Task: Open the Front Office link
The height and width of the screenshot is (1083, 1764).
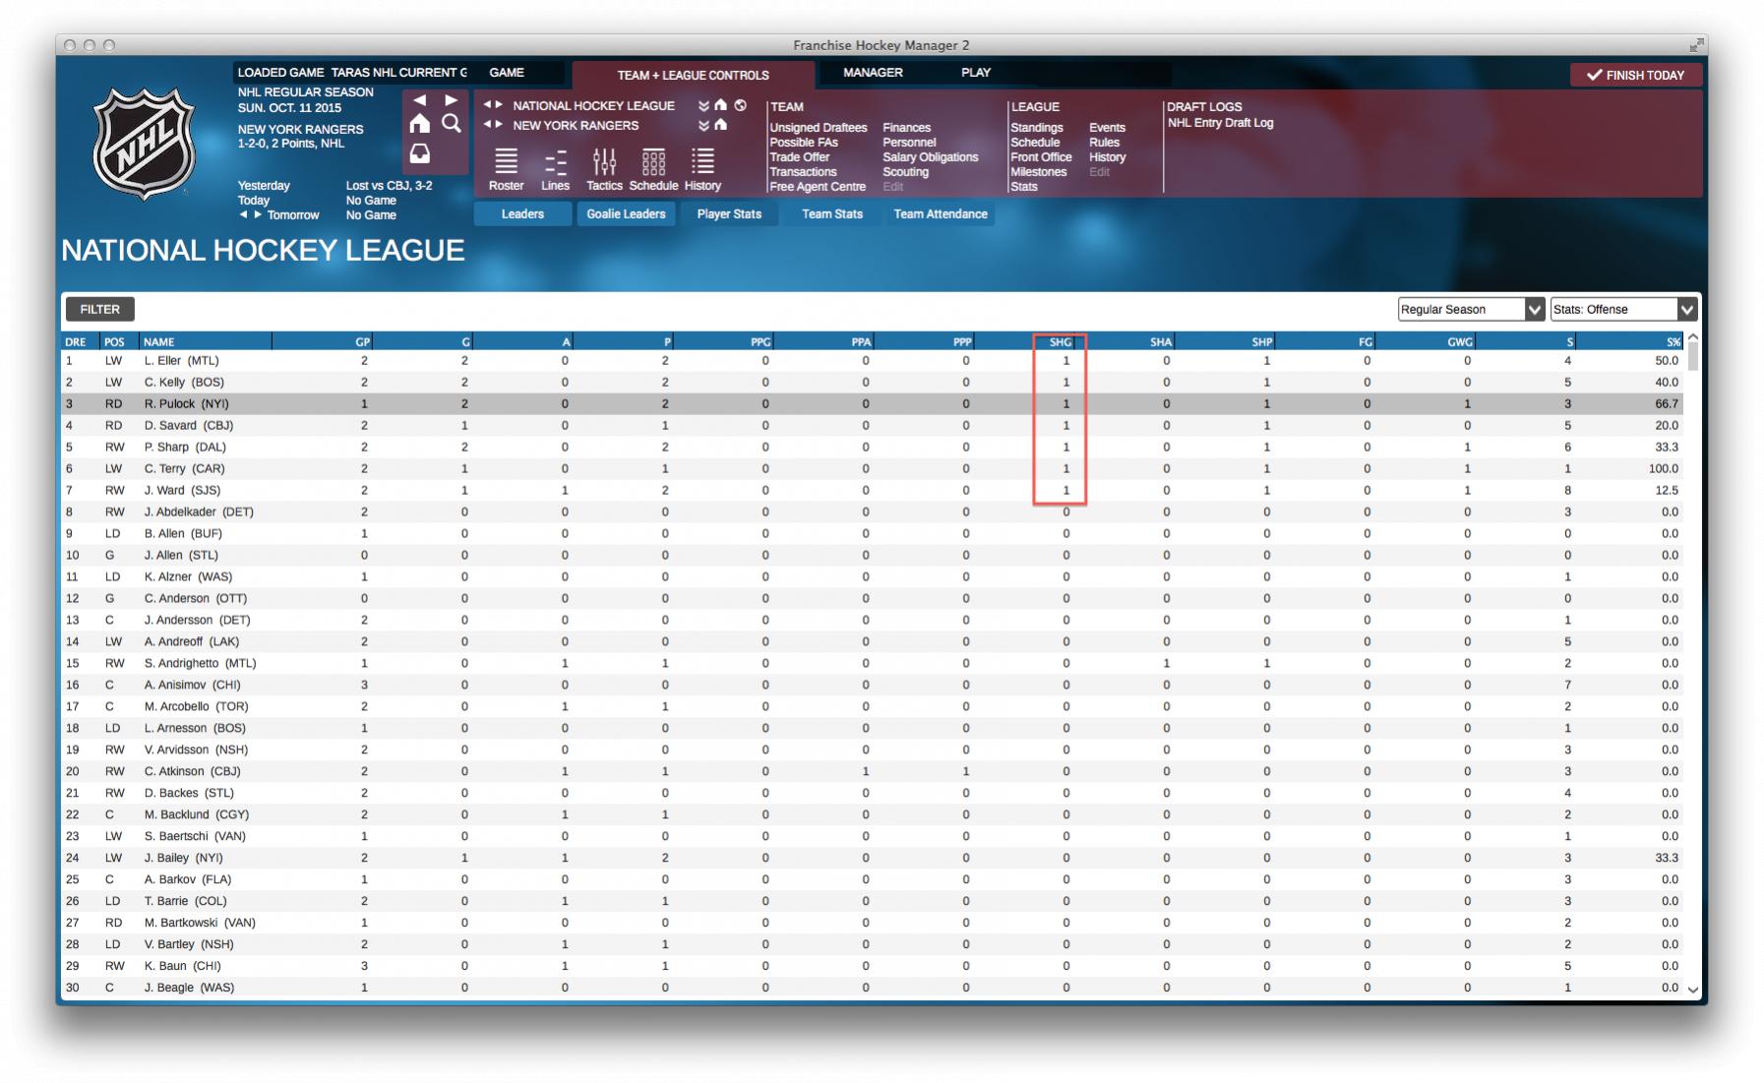Action: click(x=1041, y=157)
